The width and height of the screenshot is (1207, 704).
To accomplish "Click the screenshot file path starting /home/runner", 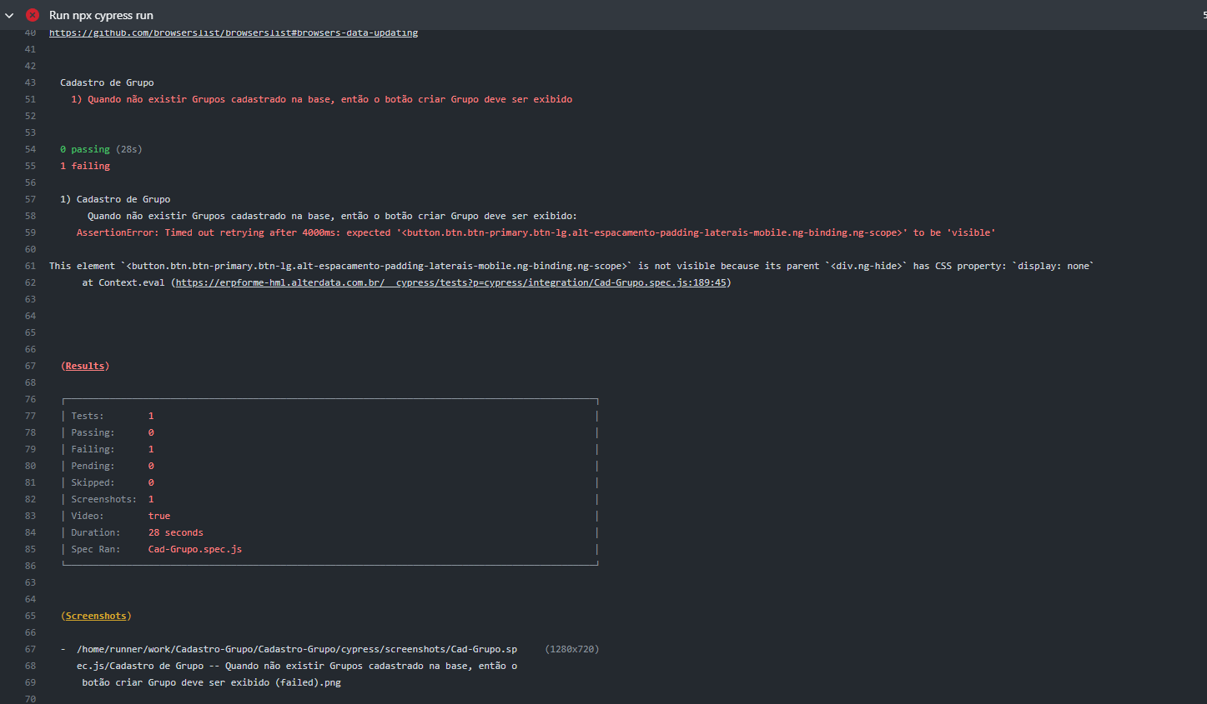I will 297,649.
